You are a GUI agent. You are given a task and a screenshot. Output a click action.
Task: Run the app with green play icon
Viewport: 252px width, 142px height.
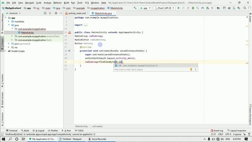coord(178,8)
